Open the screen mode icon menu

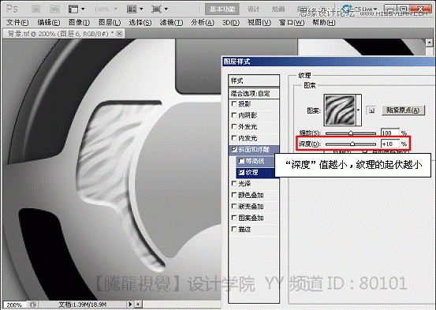pyautogui.click(x=159, y=9)
